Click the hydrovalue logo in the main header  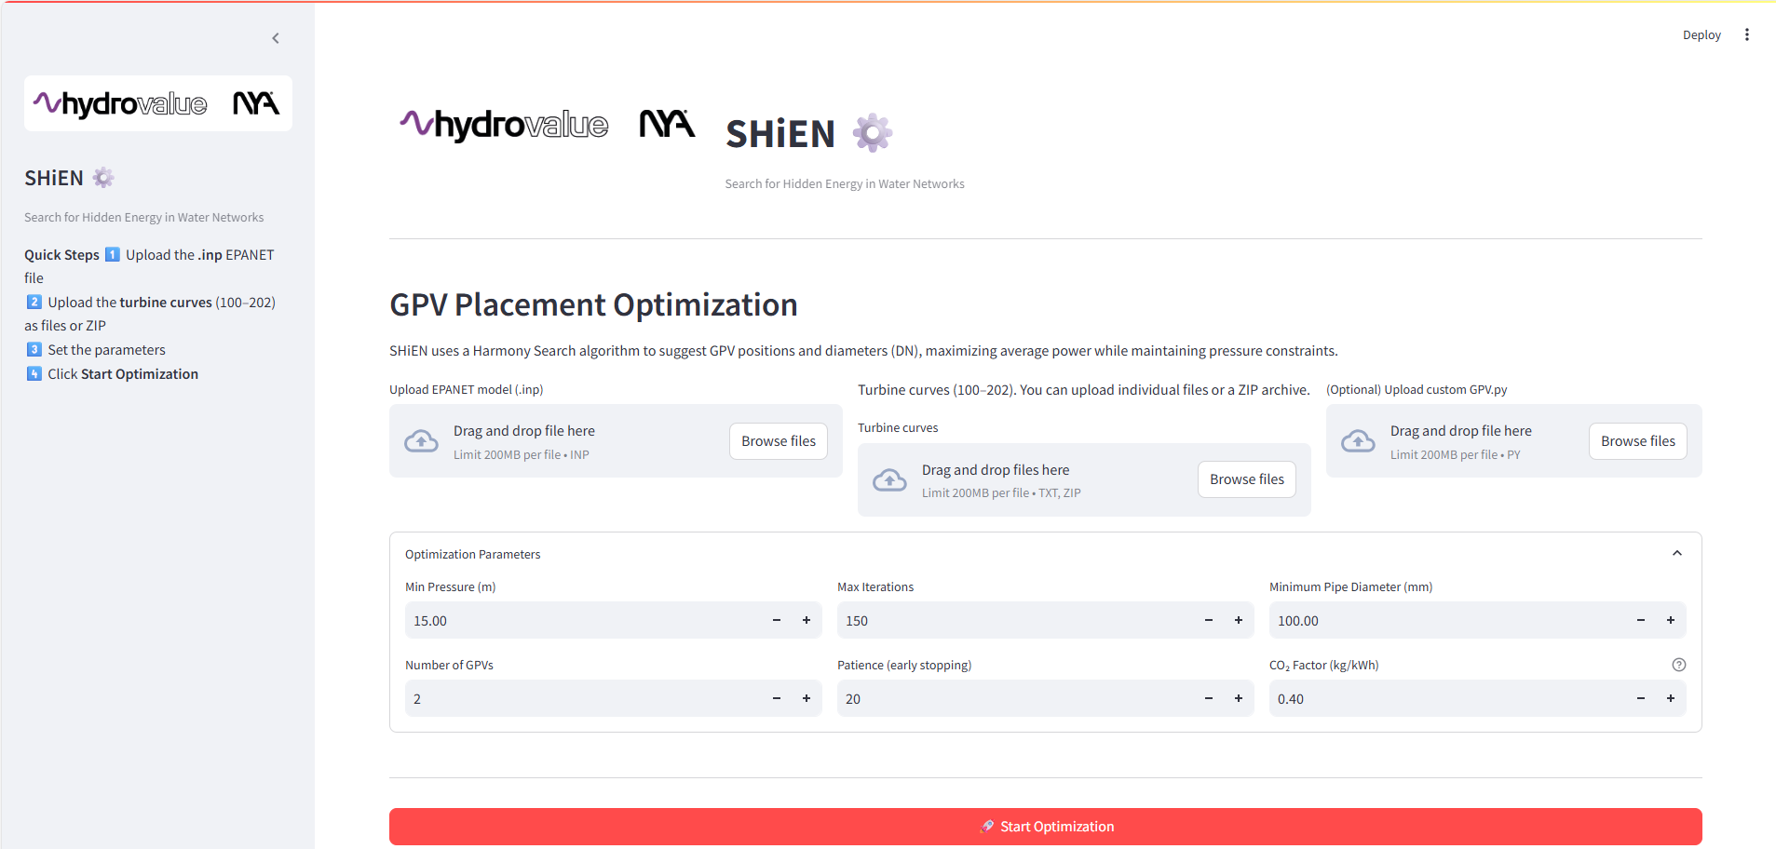(x=504, y=124)
